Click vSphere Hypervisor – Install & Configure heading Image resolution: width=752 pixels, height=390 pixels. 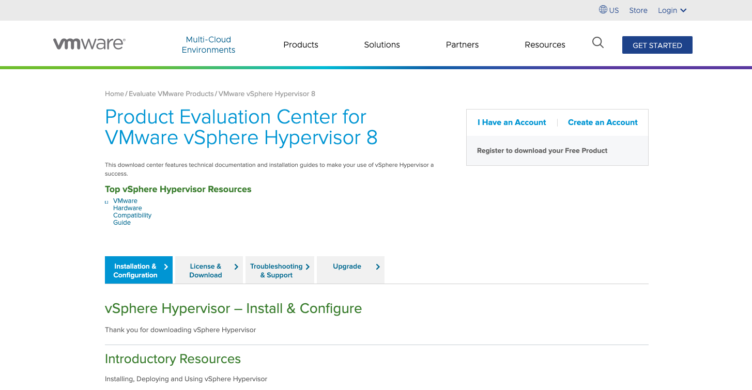234,308
